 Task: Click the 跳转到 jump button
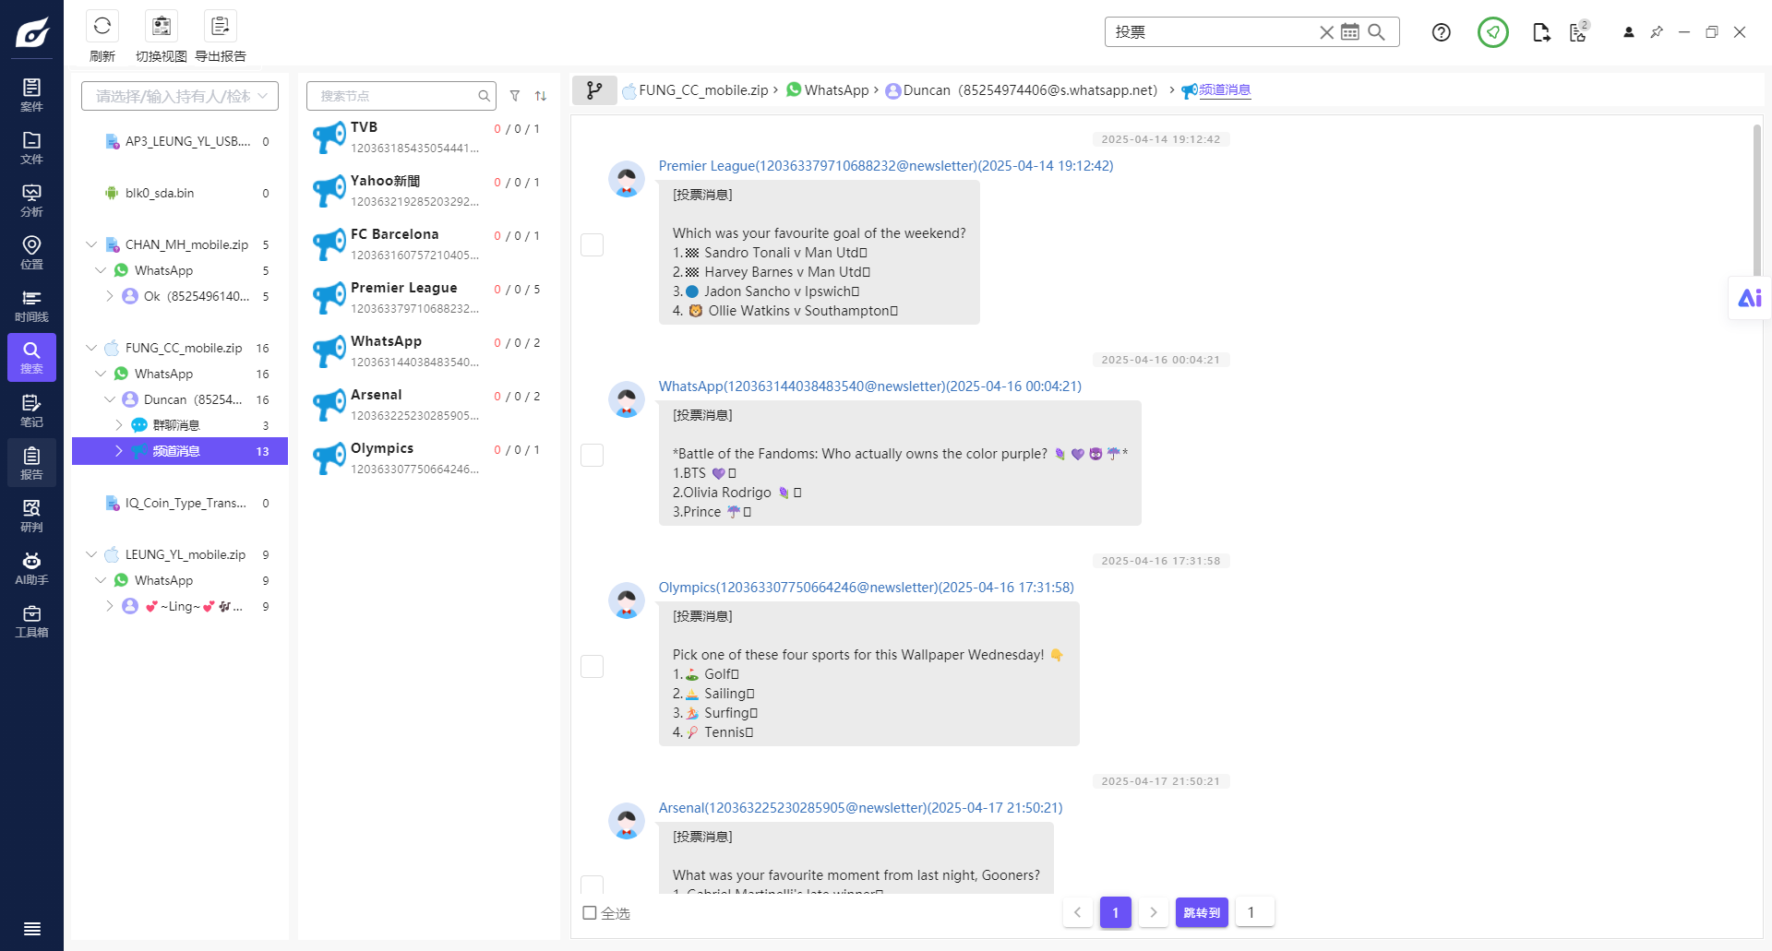1202,912
